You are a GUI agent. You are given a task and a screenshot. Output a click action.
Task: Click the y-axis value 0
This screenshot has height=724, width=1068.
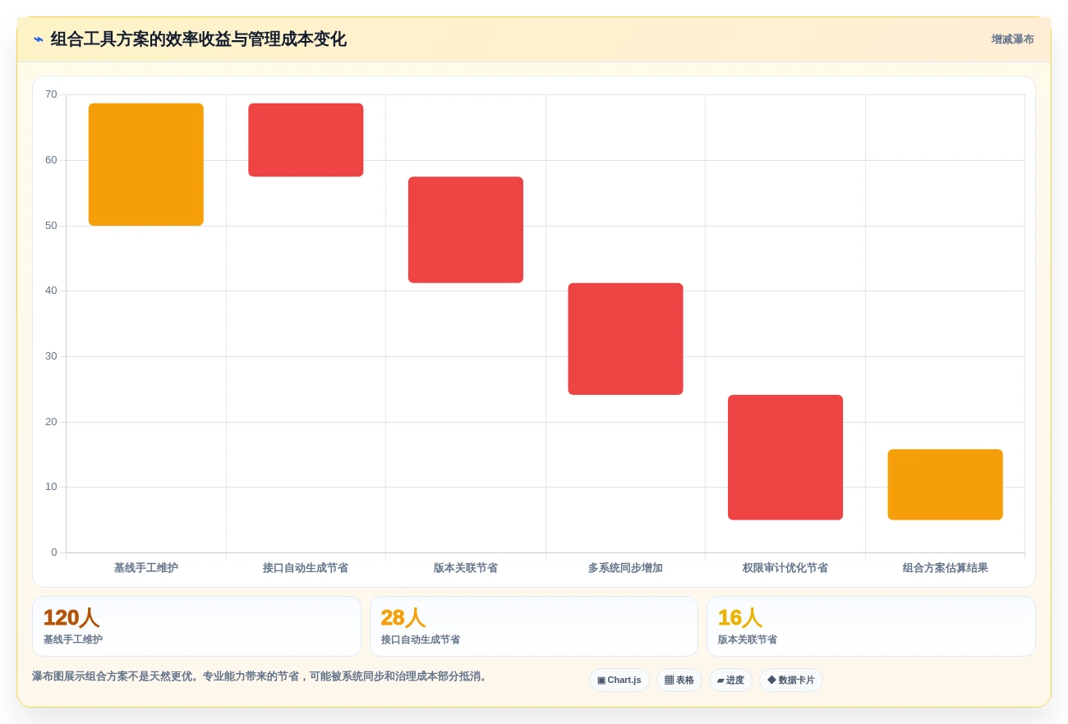pos(54,552)
